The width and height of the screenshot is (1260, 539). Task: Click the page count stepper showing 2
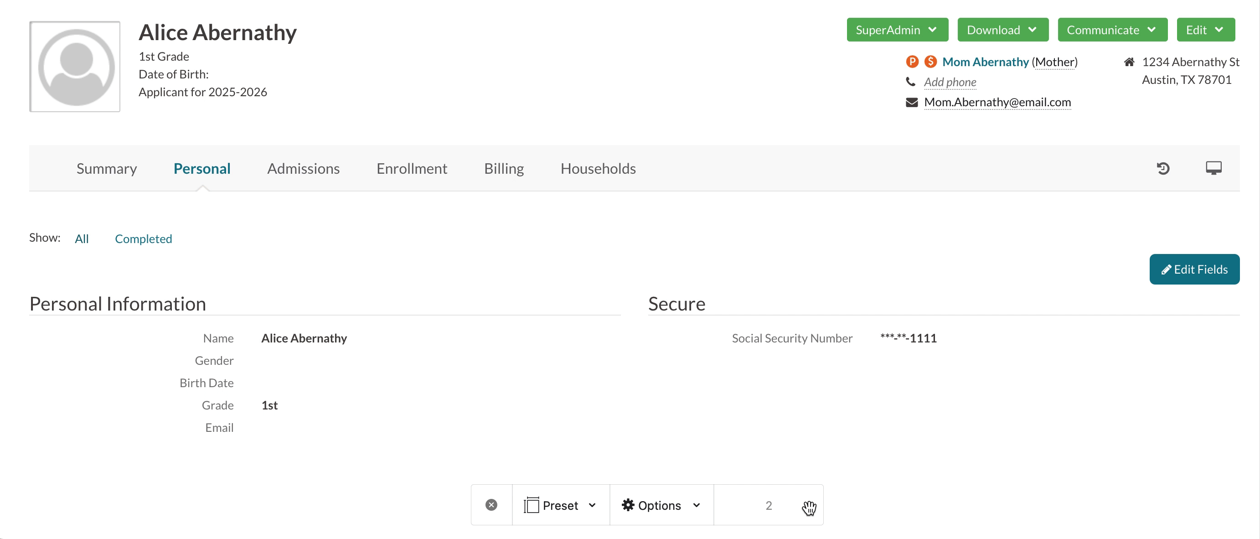(x=767, y=505)
